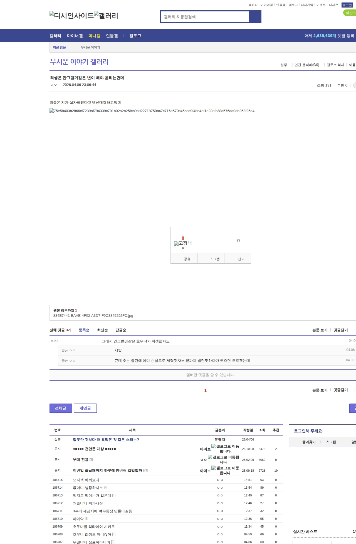
Task: Expand the 최근방문 recent visits bar
Action: tap(59, 47)
